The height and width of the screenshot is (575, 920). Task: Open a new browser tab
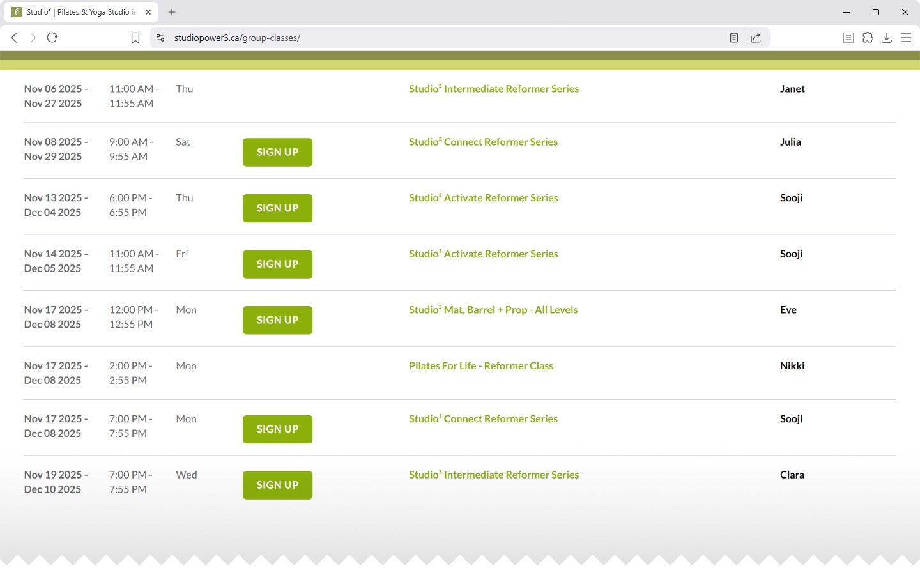click(172, 11)
